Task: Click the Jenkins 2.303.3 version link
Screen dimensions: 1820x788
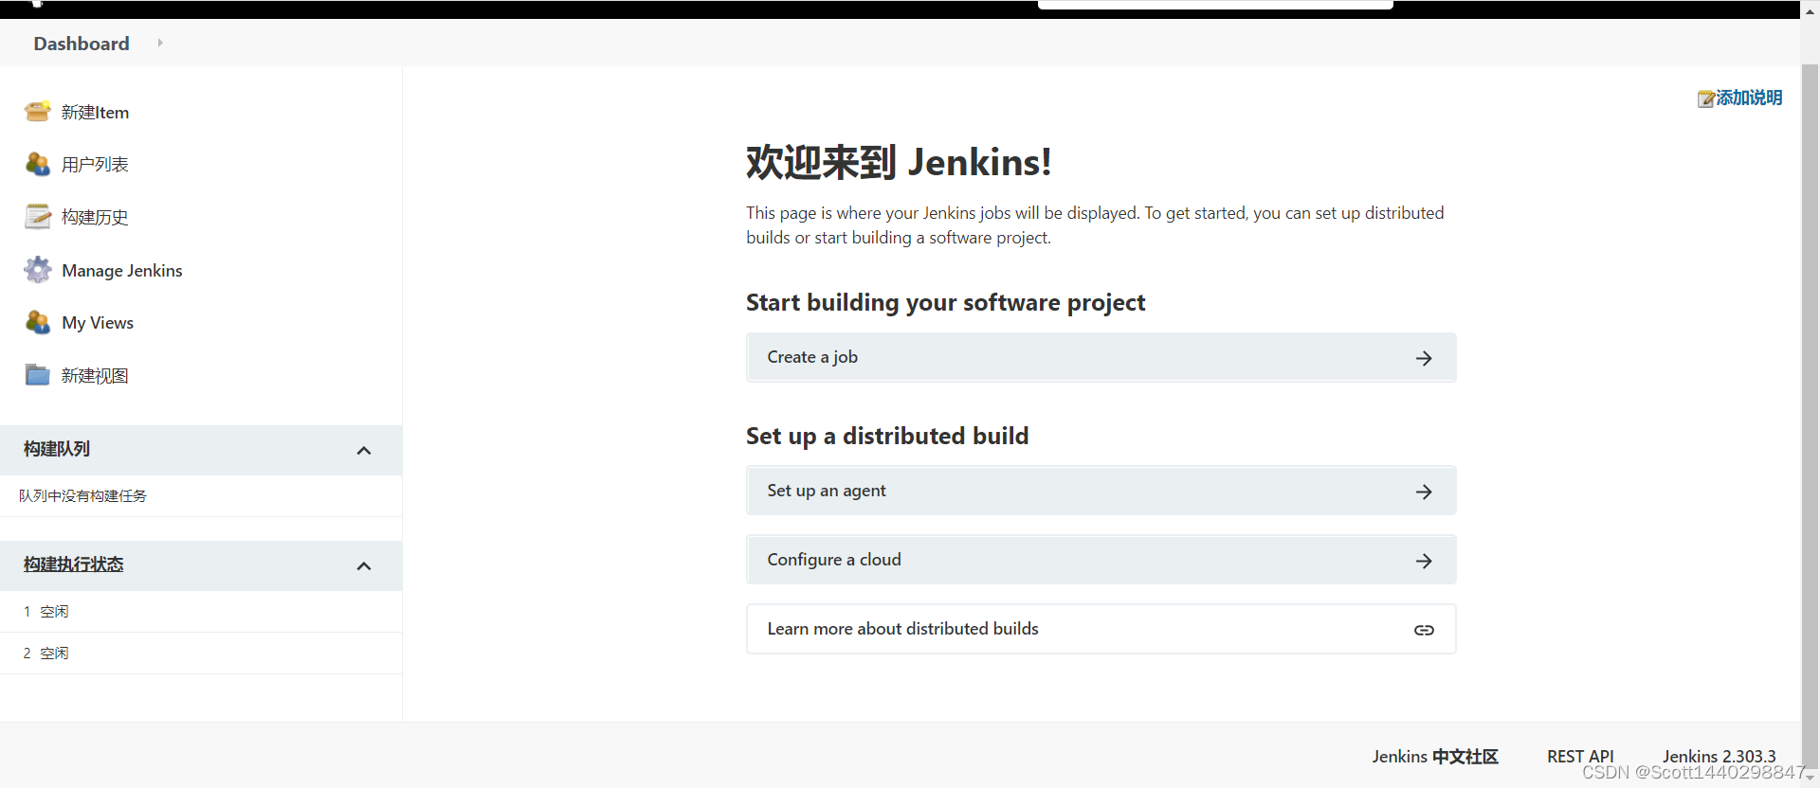Action: [x=1719, y=756]
